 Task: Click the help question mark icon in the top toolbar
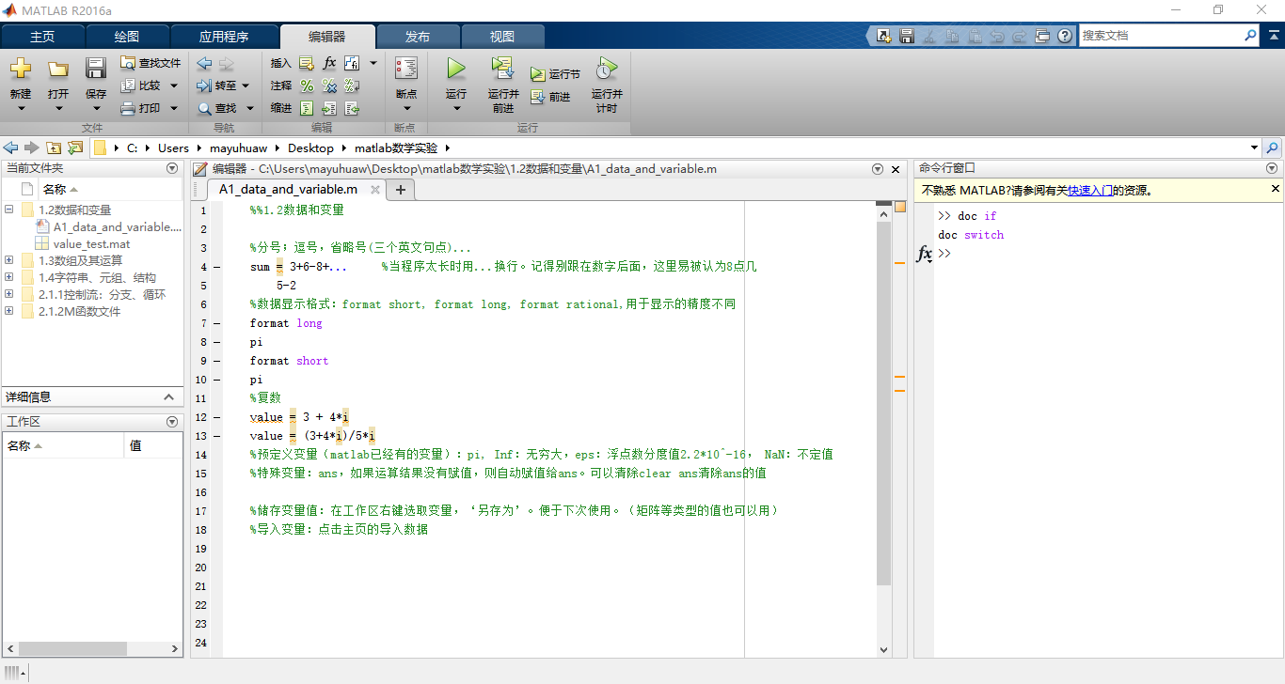1065,36
